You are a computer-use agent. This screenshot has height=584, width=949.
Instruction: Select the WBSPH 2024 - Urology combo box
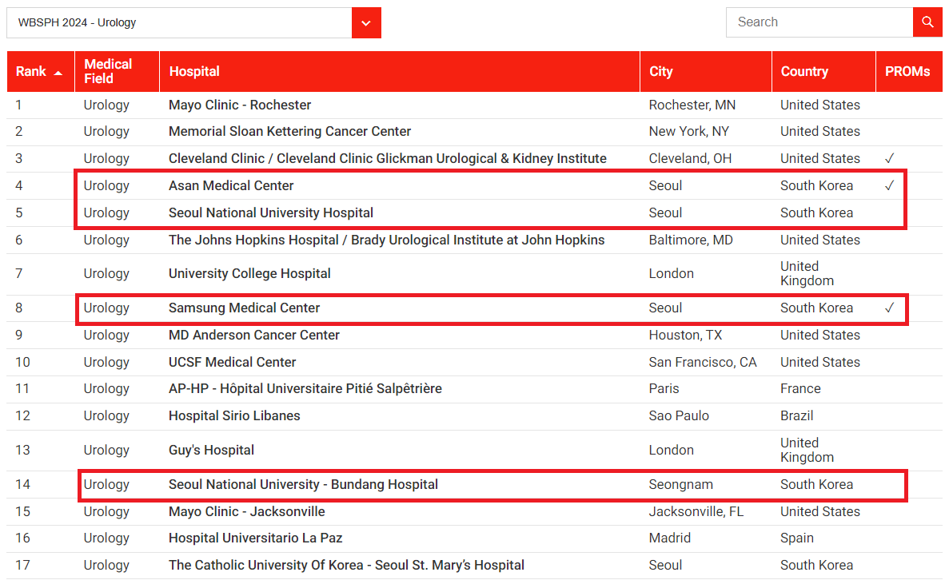pyautogui.click(x=193, y=23)
